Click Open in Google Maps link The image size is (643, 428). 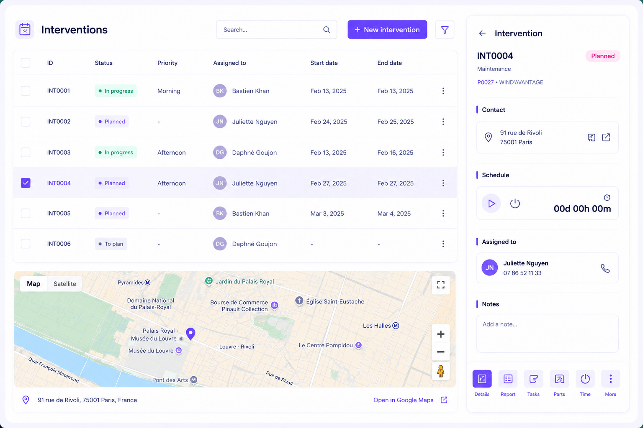pyautogui.click(x=404, y=400)
